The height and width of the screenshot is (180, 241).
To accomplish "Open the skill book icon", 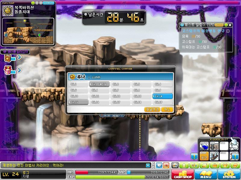I will pos(235,165).
